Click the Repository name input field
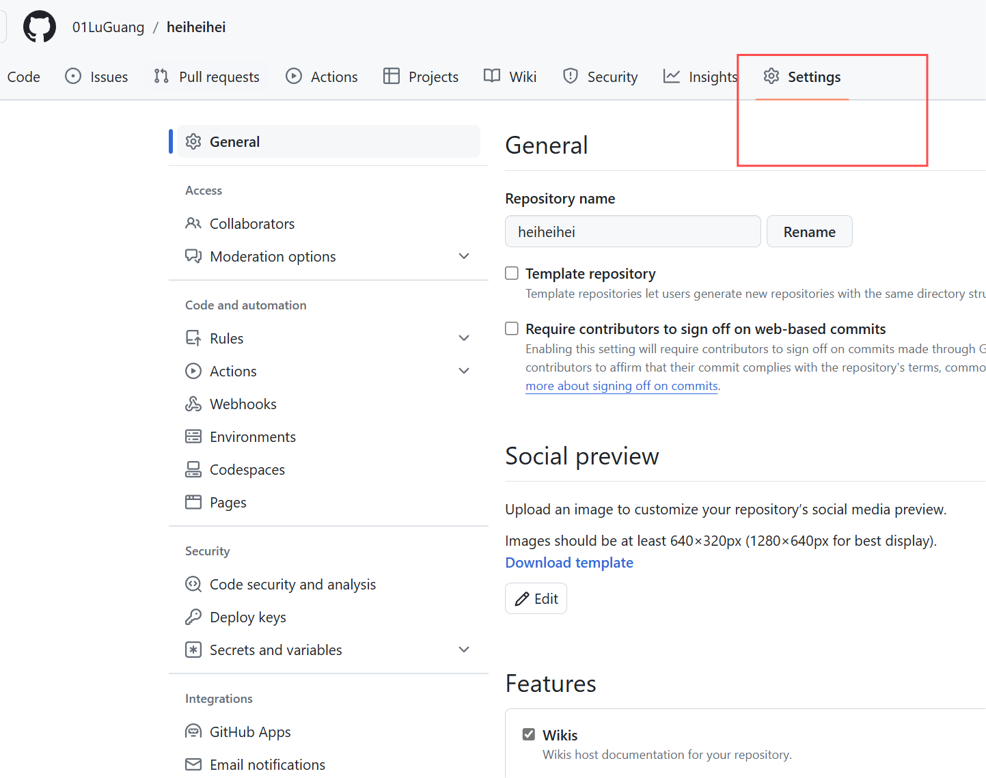 [x=633, y=232]
